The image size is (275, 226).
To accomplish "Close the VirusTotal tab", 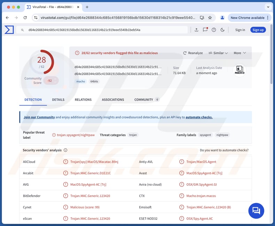I will point(78,7).
